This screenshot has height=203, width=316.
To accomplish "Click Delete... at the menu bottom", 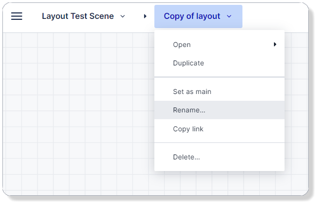I will pyautogui.click(x=186, y=157).
